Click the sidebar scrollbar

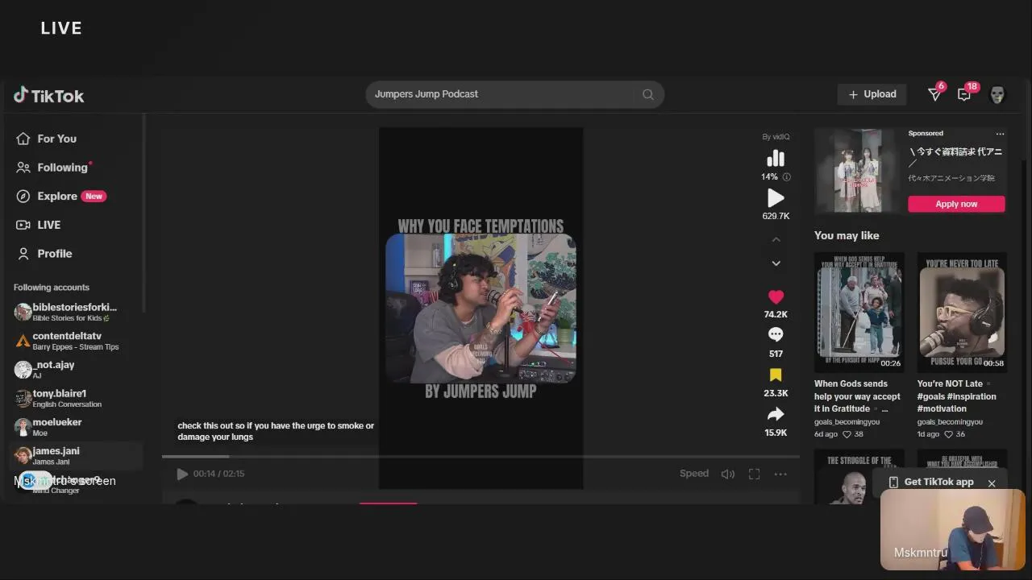[x=144, y=213]
